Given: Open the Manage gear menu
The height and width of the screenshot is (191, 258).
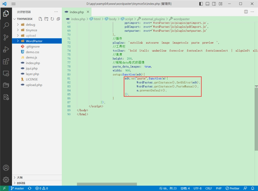Looking at the screenshot, I should pyautogui.click(x=6, y=179).
